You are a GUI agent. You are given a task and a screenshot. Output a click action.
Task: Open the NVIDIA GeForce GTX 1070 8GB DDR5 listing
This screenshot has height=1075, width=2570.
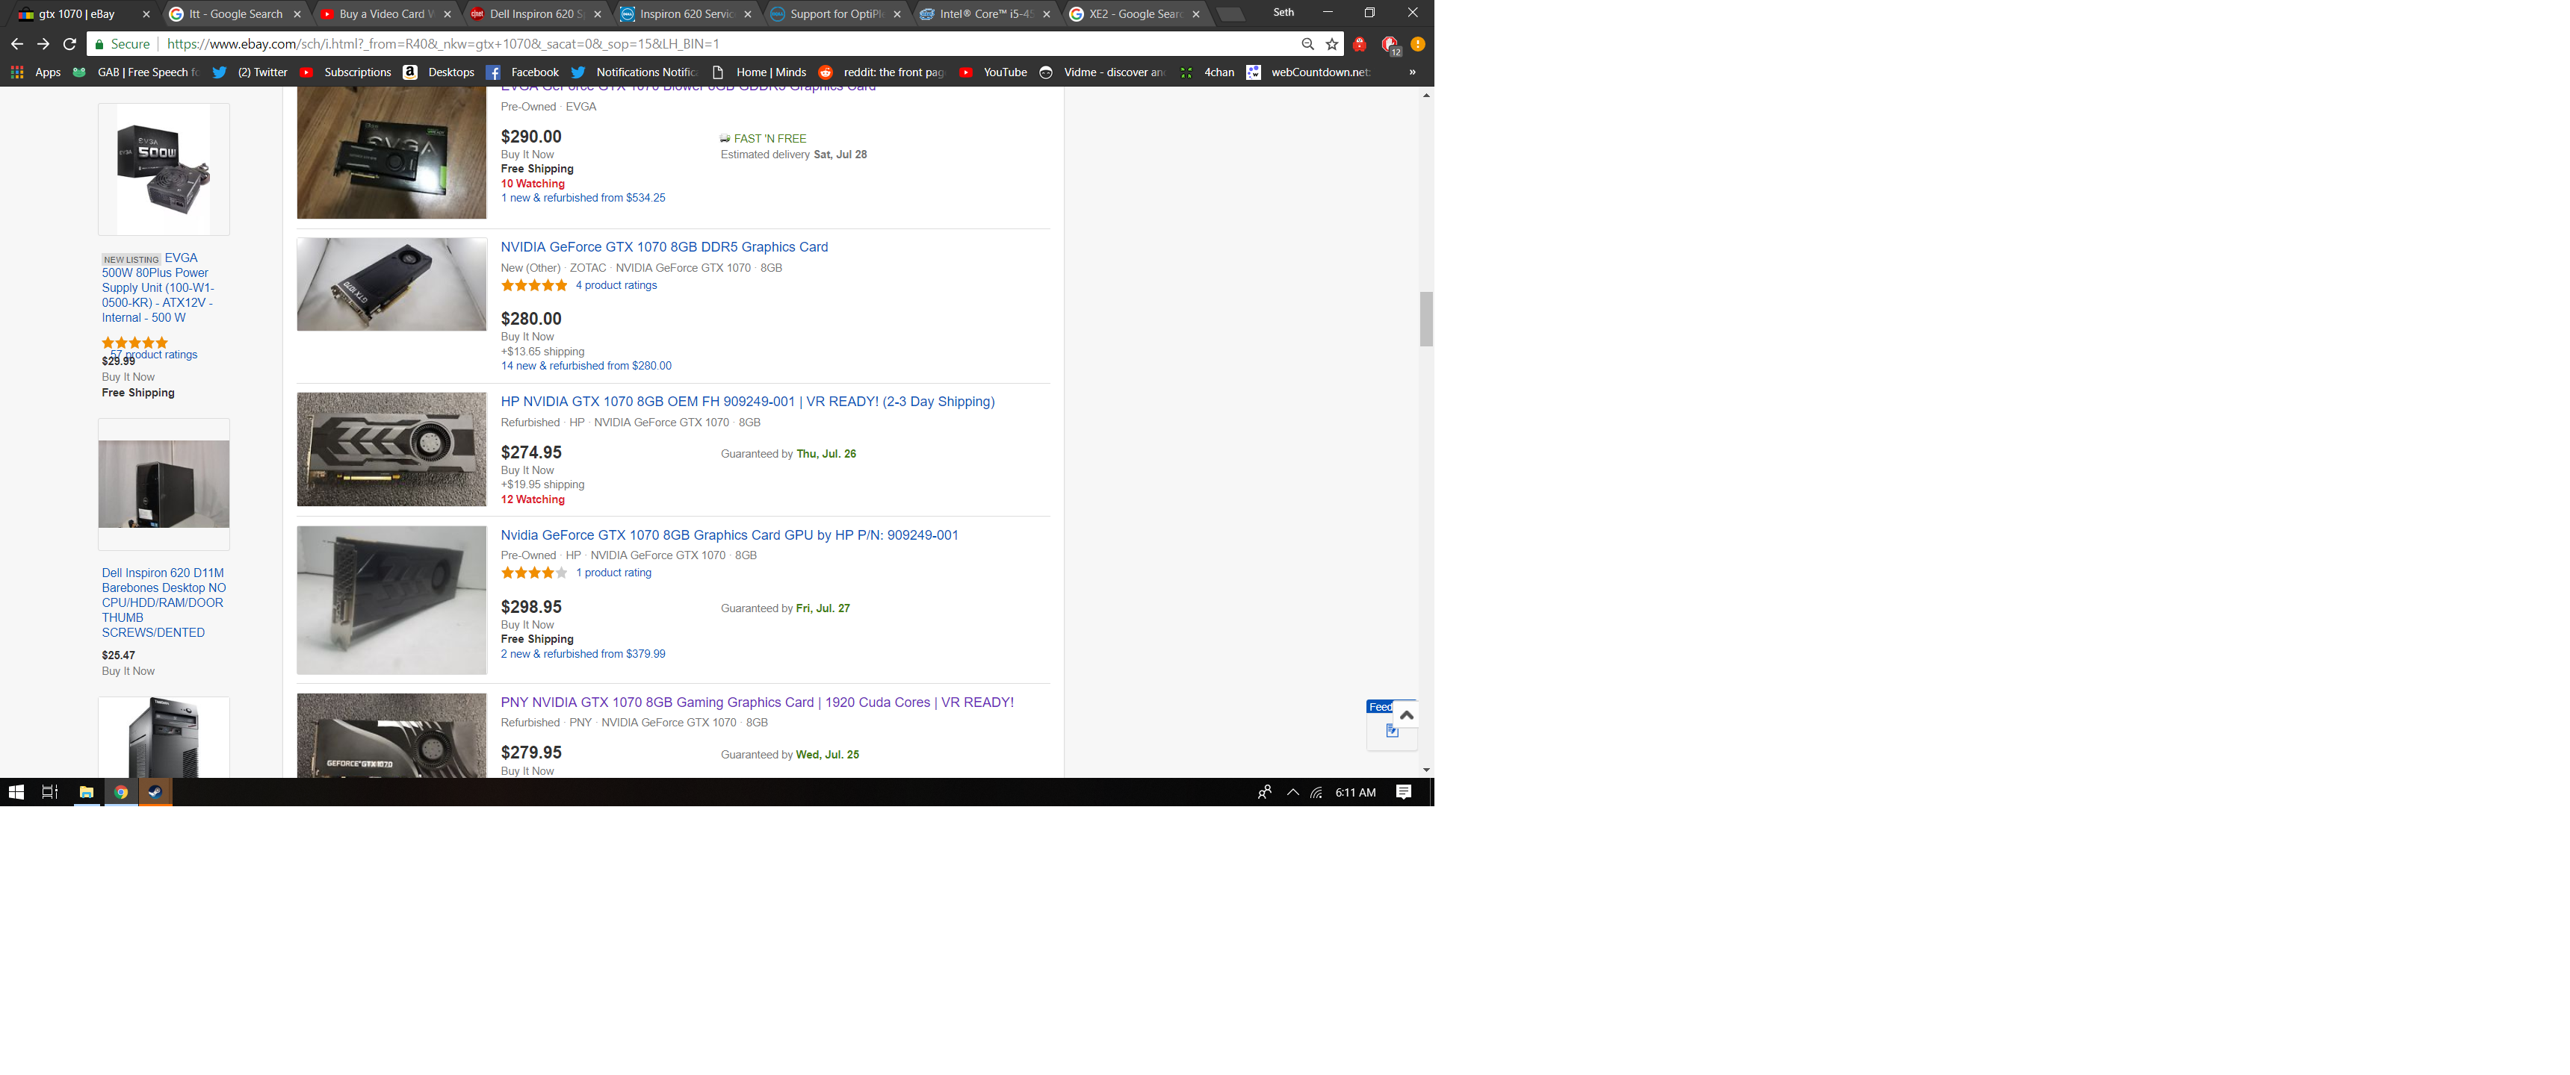663,247
